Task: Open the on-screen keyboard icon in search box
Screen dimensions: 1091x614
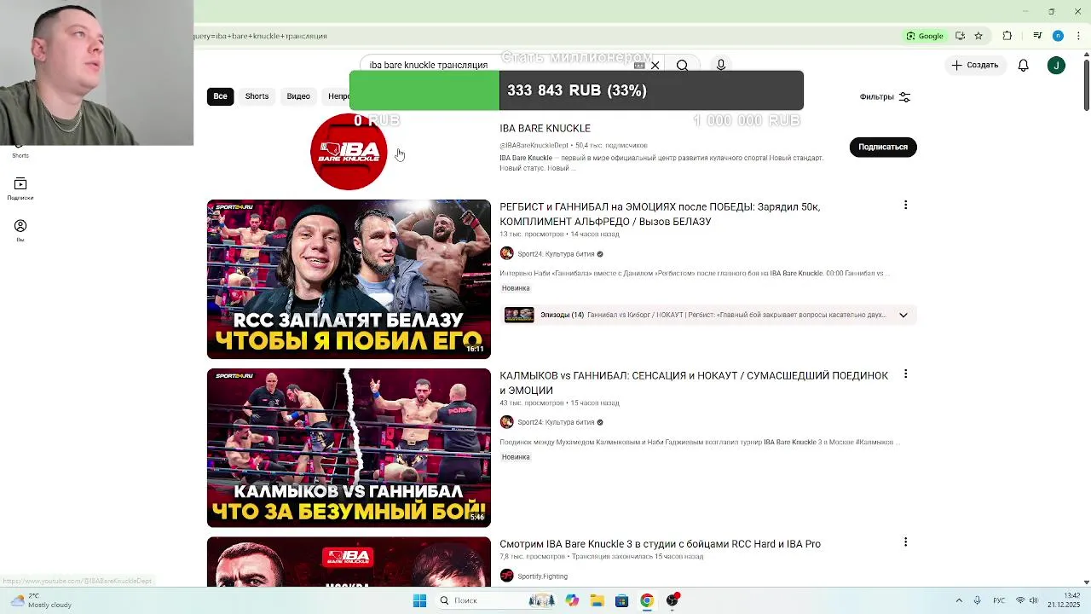Action: point(639,65)
